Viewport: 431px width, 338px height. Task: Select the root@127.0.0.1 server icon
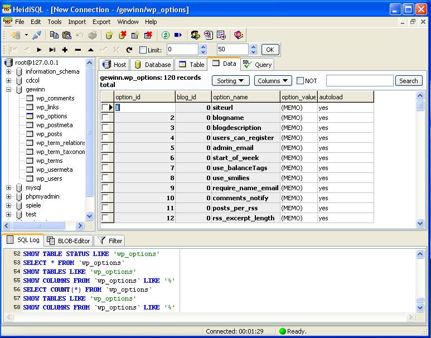pyautogui.click(x=8, y=62)
